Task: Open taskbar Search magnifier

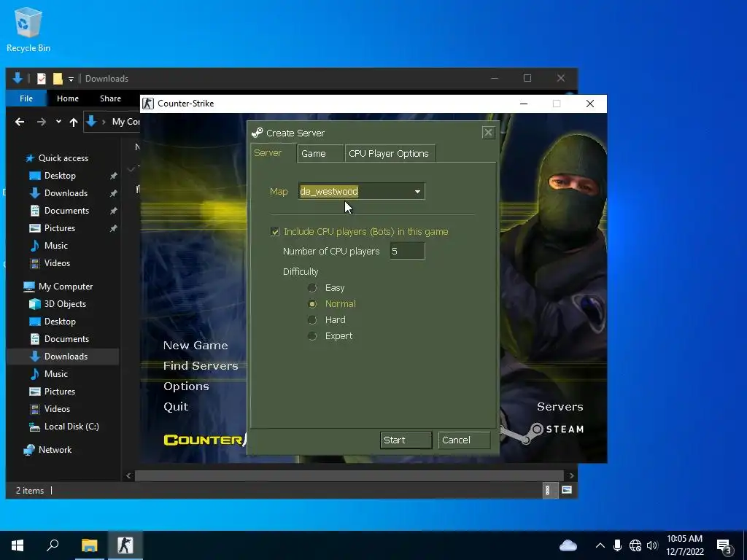Action: [x=53, y=545]
